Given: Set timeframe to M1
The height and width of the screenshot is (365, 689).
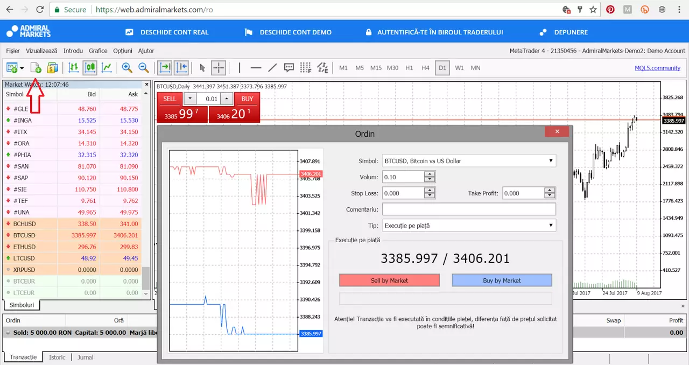Looking at the screenshot, I should (x=343, y=68).
